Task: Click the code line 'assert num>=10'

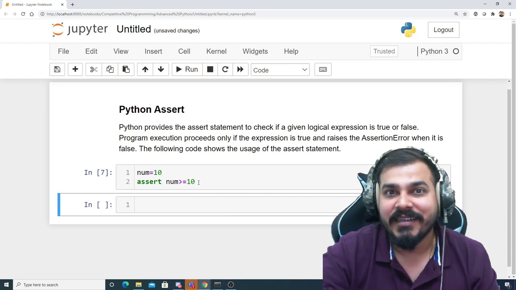Action: [x=166, y=182]
